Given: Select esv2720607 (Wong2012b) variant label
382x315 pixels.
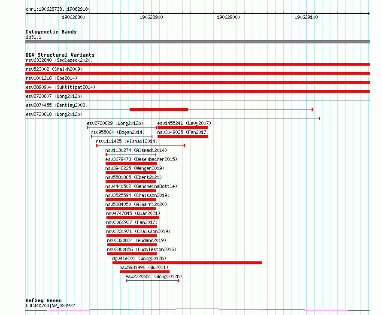Looking at the screenshot, I should (x=54, y=96).
